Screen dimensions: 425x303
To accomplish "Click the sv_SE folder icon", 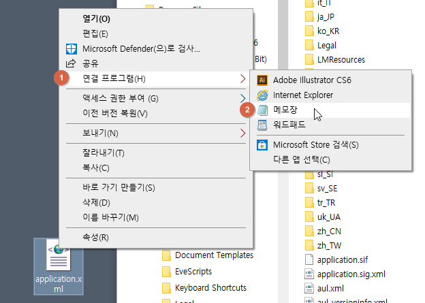I will coord(309,189).
